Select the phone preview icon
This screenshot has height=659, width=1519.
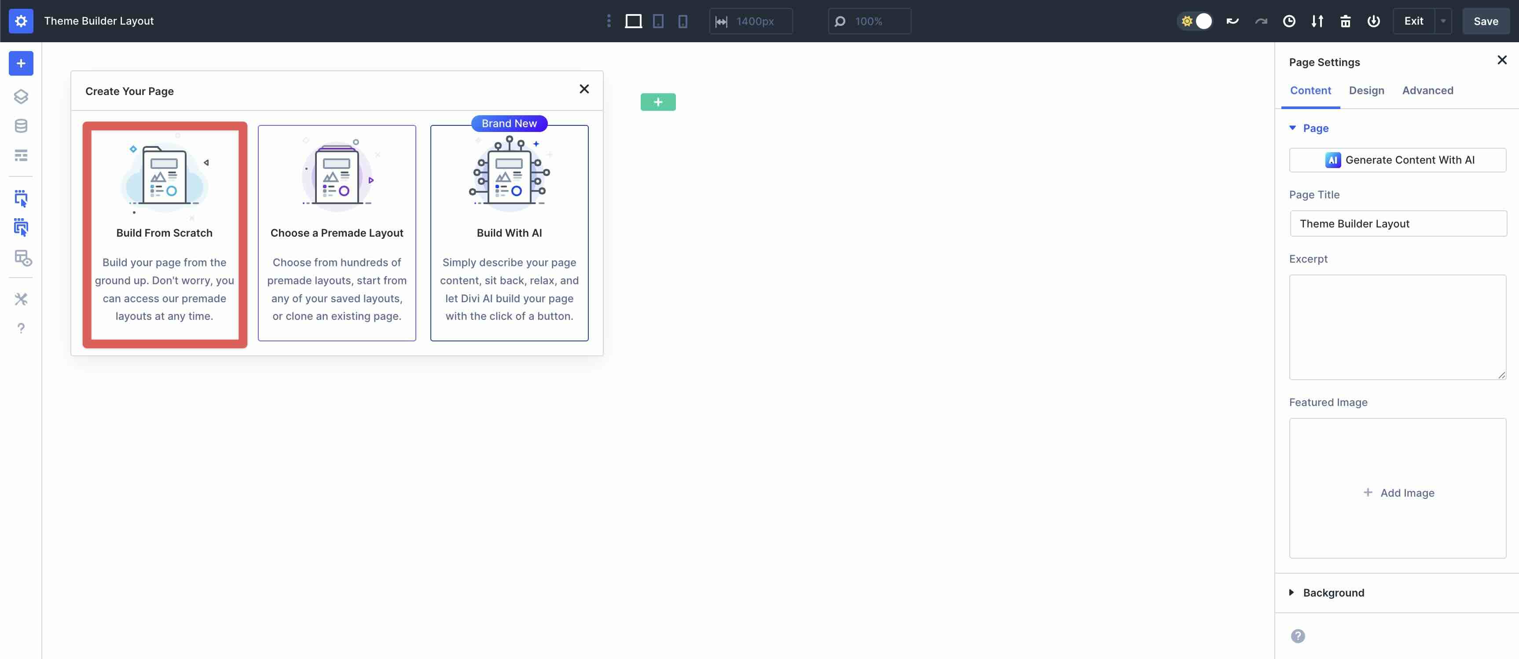pyautogui.click(x=683, y=21)
